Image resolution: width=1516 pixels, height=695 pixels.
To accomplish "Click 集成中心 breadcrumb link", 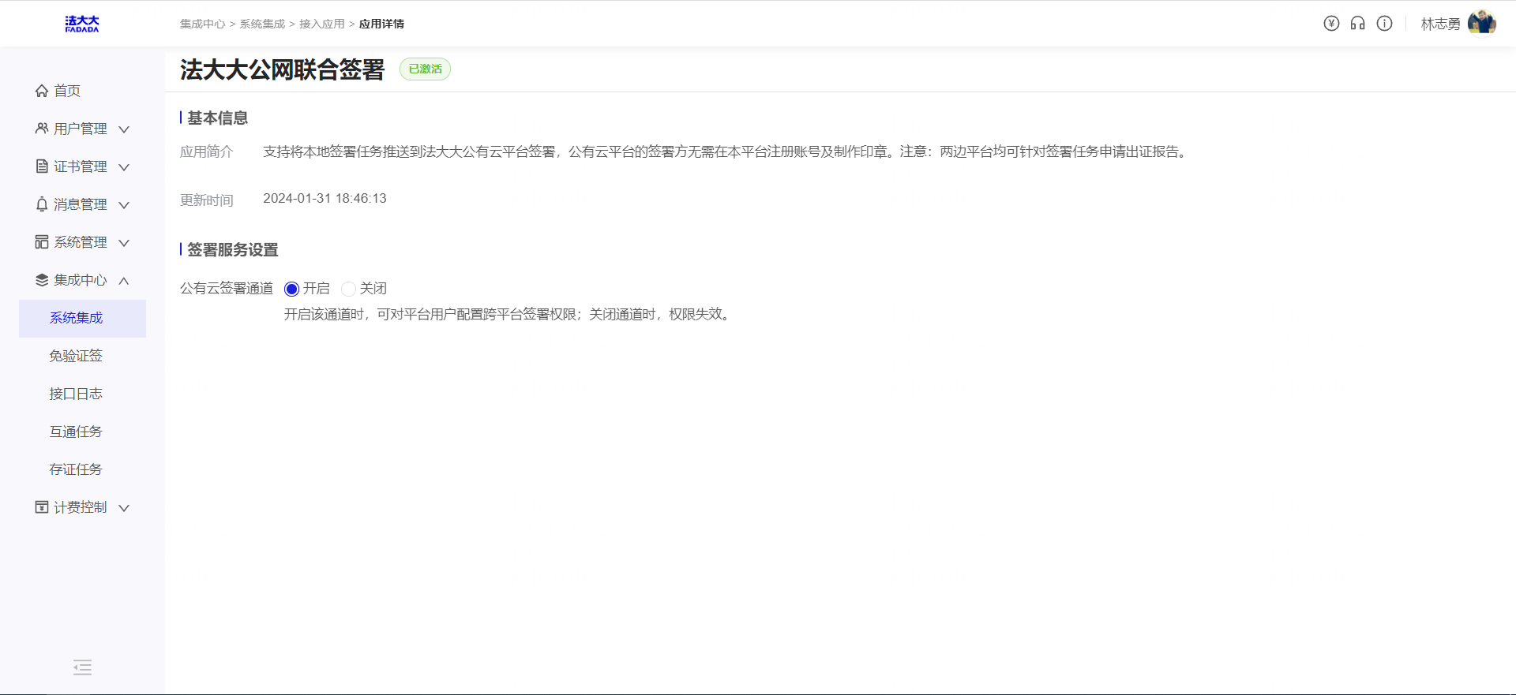I will [x=202, y=24].
